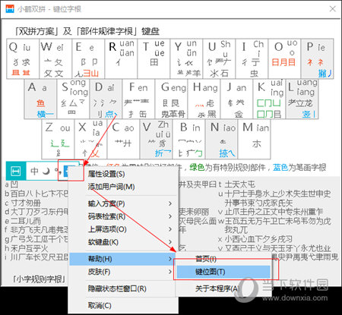The height and width of the screenshot is (315, 342).
Task: Click the O uo key with 日月目
Action: pos(284,58)
